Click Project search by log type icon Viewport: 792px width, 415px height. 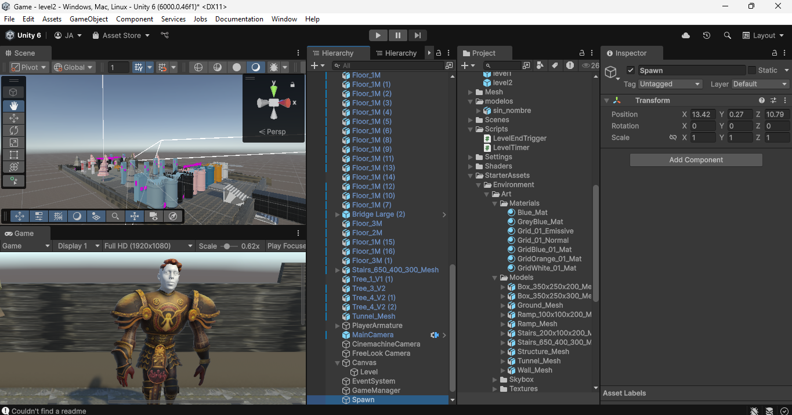tap(570, 65)
